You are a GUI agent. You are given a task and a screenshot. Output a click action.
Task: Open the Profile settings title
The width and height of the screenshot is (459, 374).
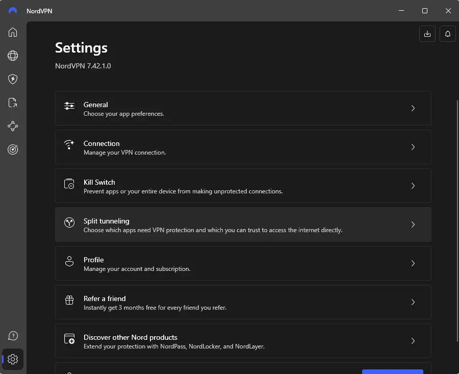coord(94,260)
